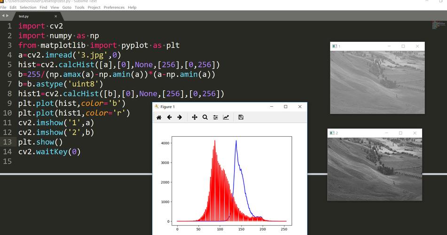Screen dimensions: 447x235
Task: Click line number 15 in gutter
Action: click(8, 161)
